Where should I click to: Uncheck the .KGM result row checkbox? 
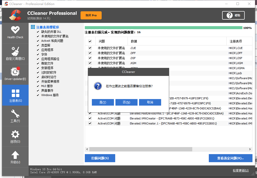pyautogui.click(x=90, y=63)
